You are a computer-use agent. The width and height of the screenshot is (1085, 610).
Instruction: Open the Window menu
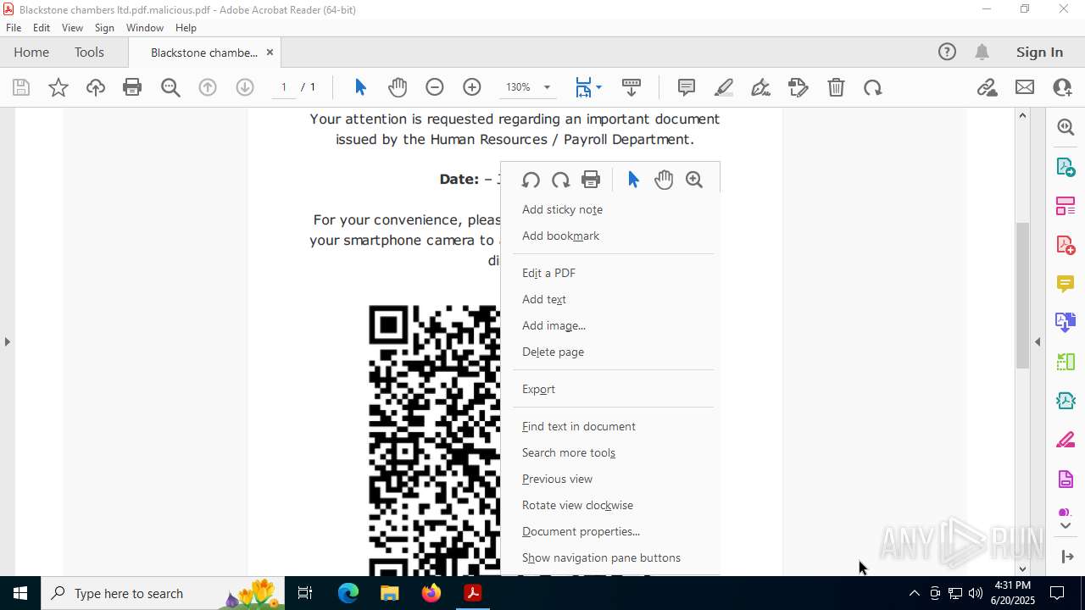tap(145, 27)
